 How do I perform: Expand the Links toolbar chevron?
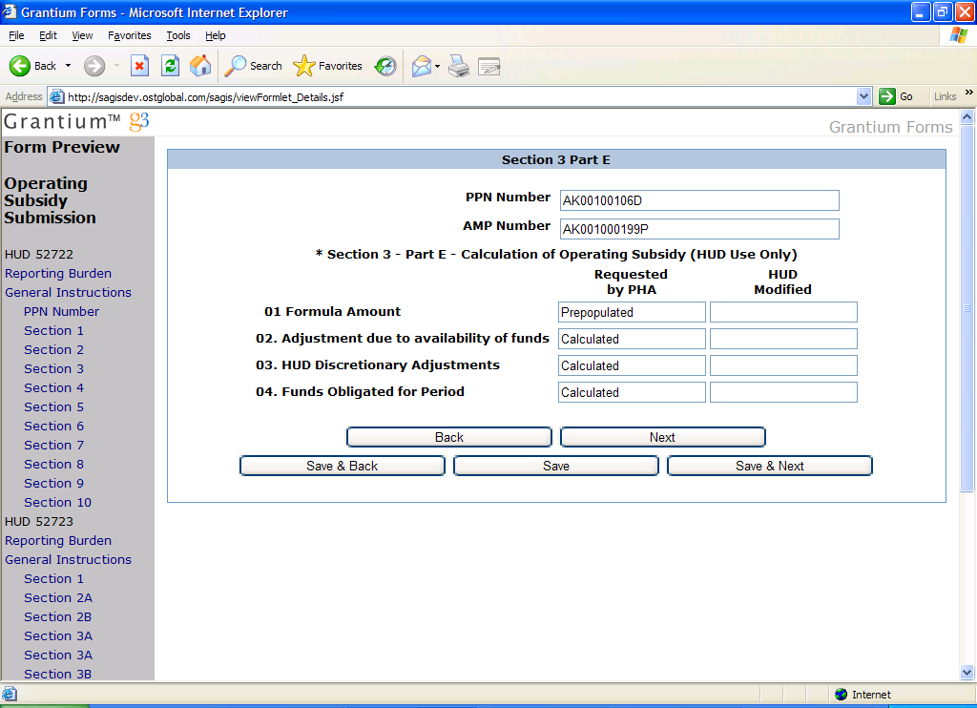point(969,93)
